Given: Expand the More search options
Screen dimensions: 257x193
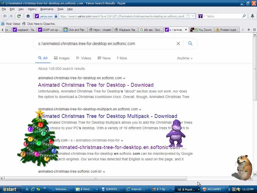Looking at the screenshot, I should (x=122, y=58).
